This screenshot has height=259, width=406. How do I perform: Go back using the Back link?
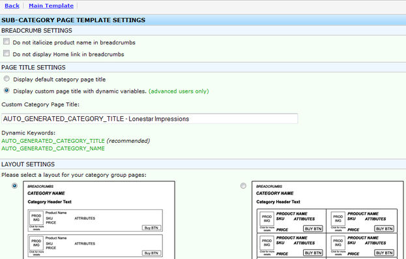12,6
